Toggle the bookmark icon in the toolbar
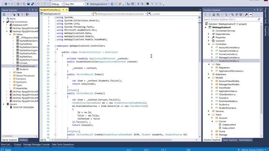Image resolution: width=269 pixels, height=151 pixels. [x=148, y=4]
